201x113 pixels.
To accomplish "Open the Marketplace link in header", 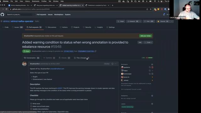I will tap(59, 15).
